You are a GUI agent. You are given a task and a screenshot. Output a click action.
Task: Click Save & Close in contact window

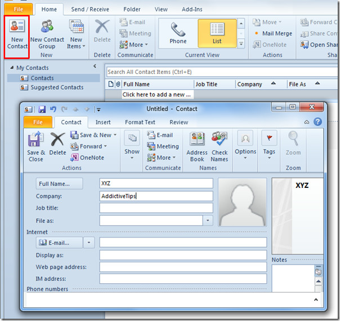click(x=36, y=147)
